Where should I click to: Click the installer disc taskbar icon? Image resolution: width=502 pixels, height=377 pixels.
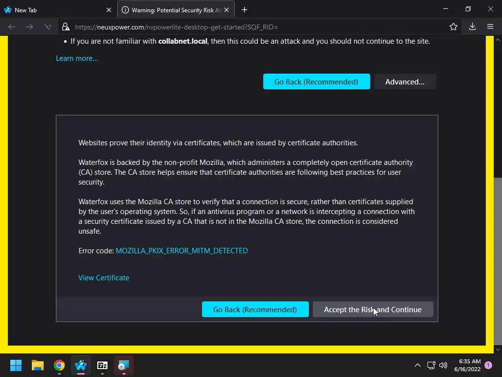pyautogui.click(x=124, y=365)
